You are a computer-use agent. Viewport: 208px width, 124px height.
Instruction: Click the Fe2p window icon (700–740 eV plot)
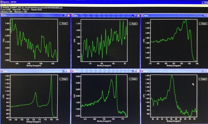click(x=2, y=71)
